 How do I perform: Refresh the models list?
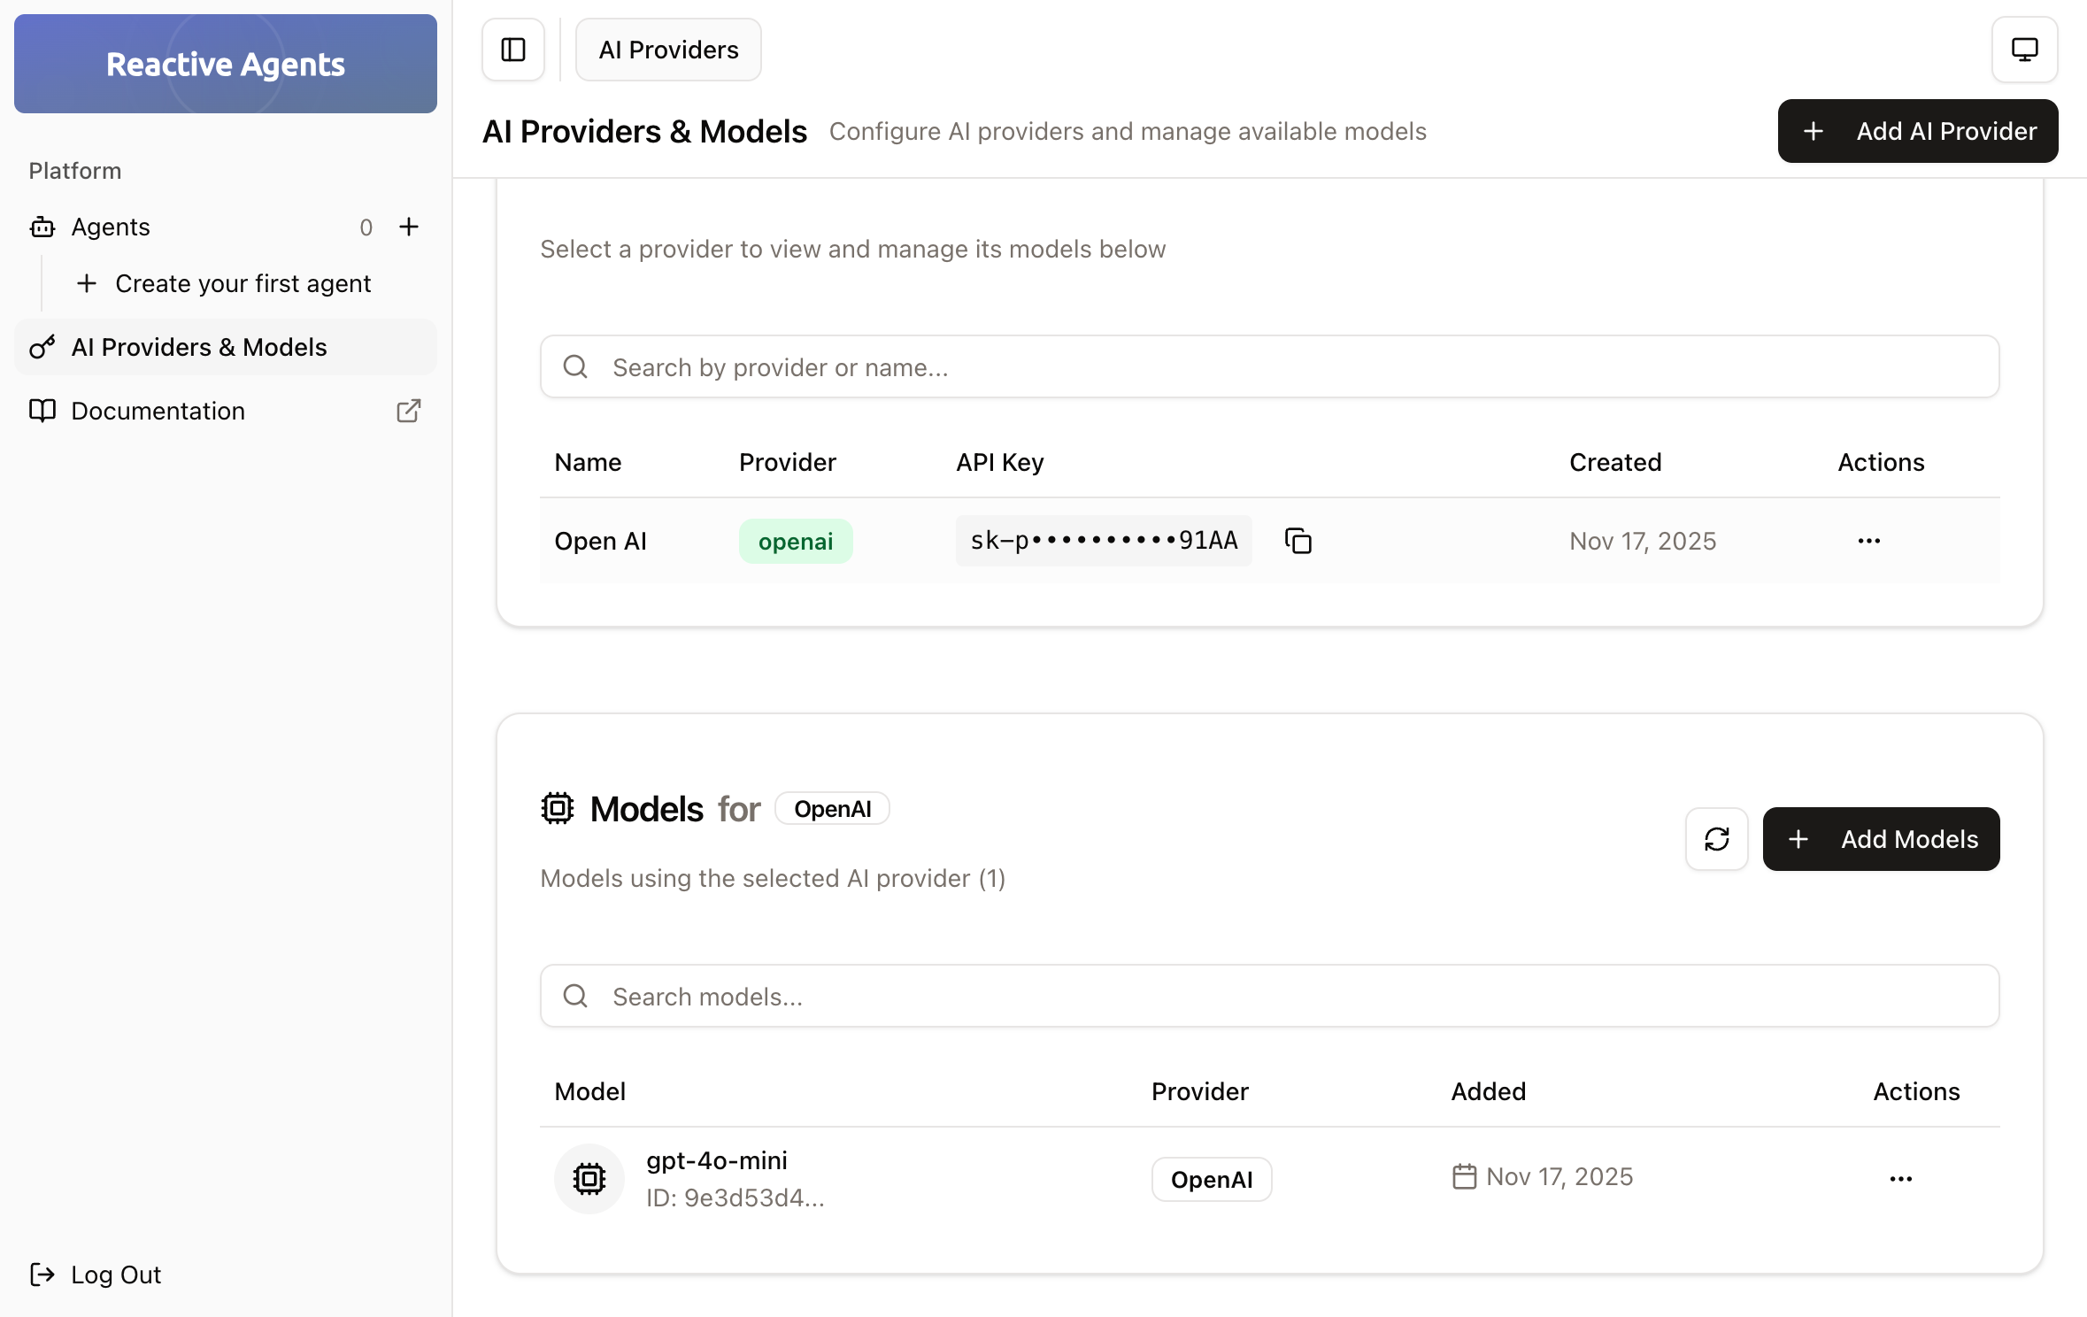pos(1716,838)
